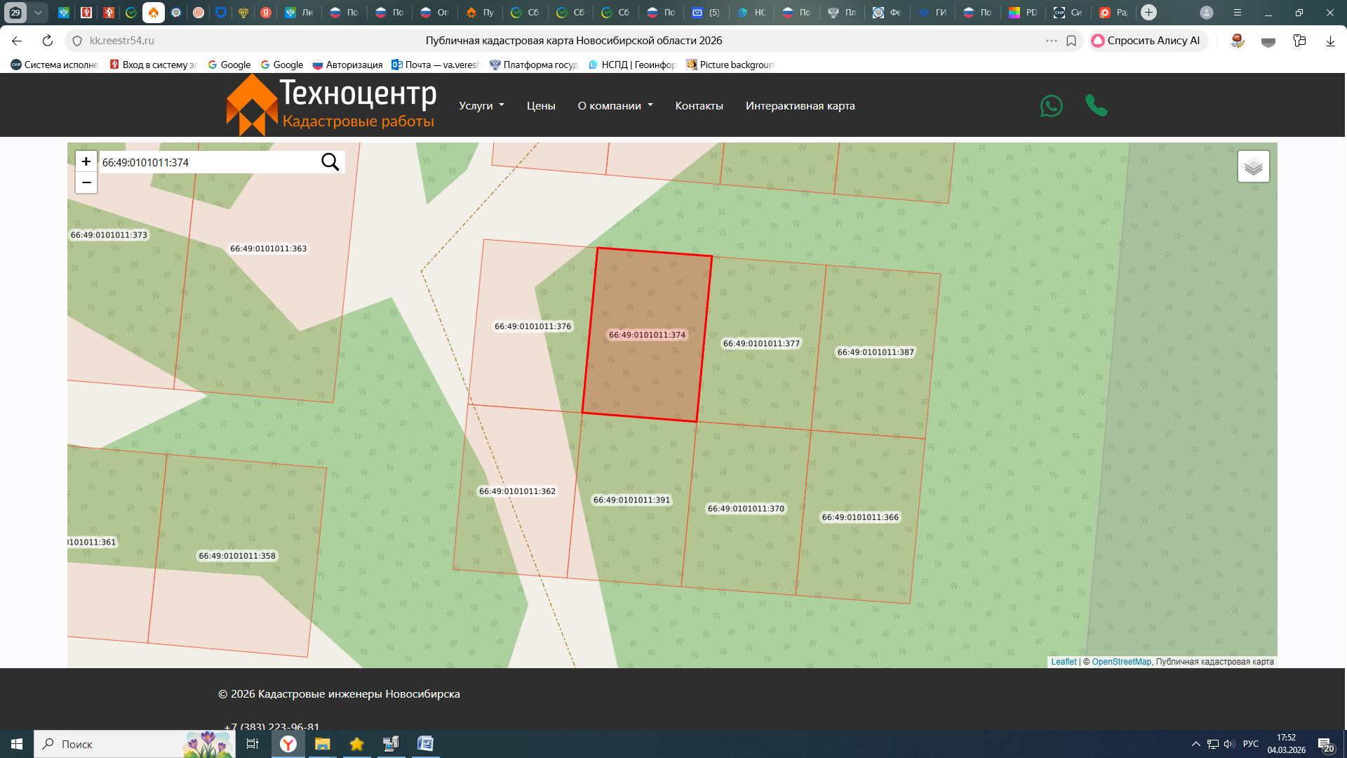Bookmark this page icon
Screen dimensions: 1347x758
pos(1071,41)
